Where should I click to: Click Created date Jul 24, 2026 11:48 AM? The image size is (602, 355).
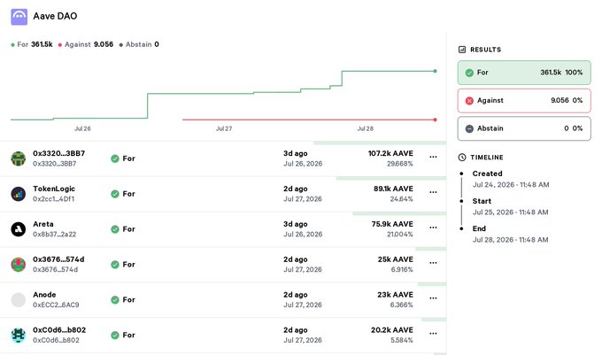point(511,185)
